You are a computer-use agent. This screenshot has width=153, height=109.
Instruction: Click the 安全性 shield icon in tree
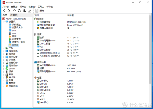point(7,77)
